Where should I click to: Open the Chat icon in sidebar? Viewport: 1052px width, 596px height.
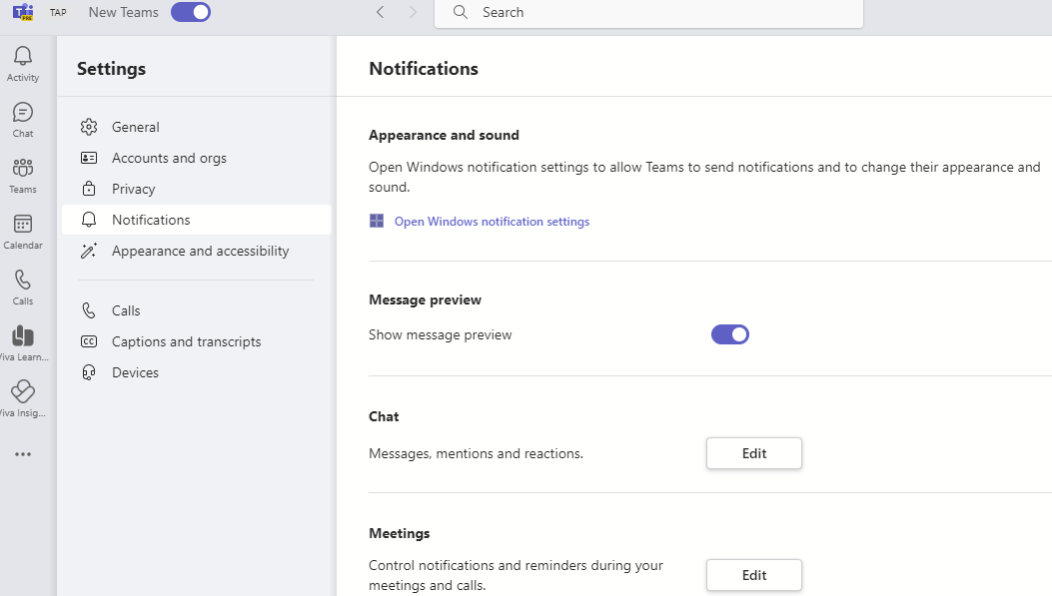pyautogui.click(x=23, y=115)
